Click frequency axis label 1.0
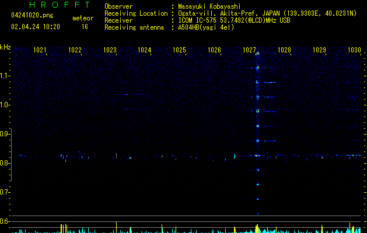367x233 pixels. (x=5, y=105)
